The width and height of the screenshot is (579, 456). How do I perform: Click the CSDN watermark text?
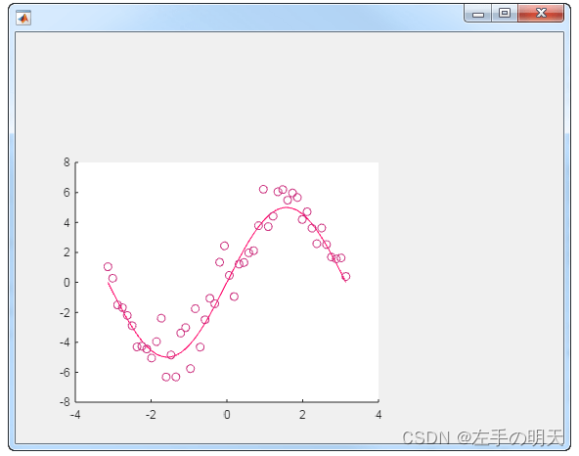(x=482, y=437)
